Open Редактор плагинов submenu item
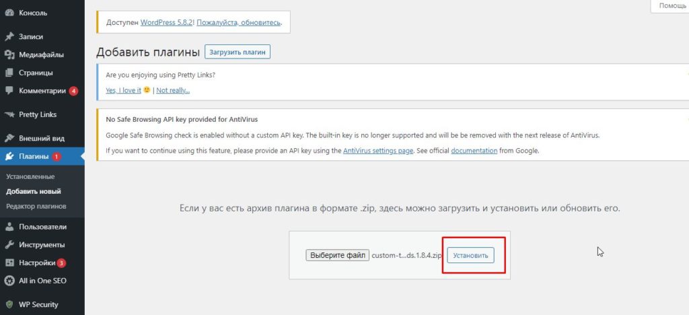 click(36, 206)
